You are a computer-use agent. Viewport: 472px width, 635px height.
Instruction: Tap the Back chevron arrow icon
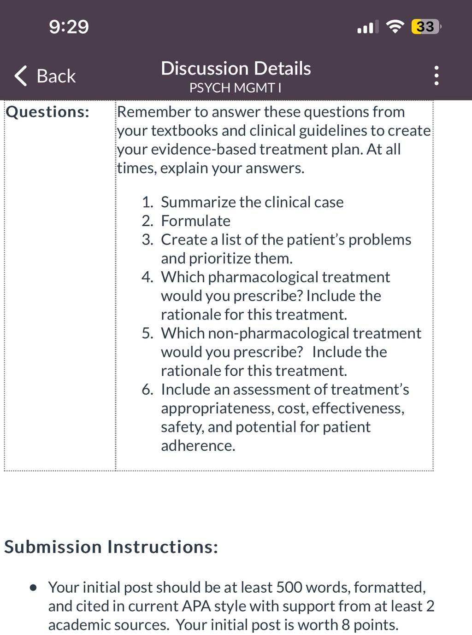coord(21,76)
